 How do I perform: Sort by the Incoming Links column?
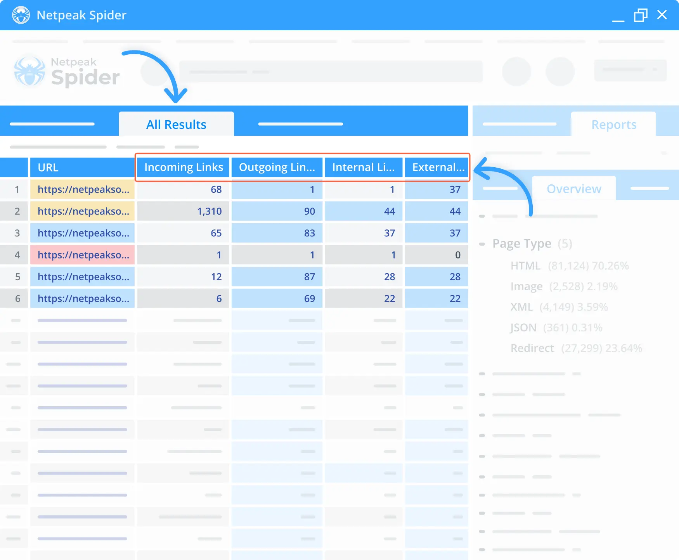(x=183, y=167)
